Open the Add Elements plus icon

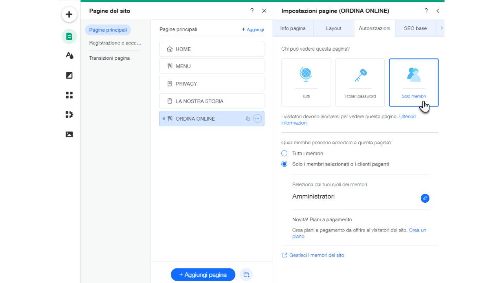tap(69, 14)
